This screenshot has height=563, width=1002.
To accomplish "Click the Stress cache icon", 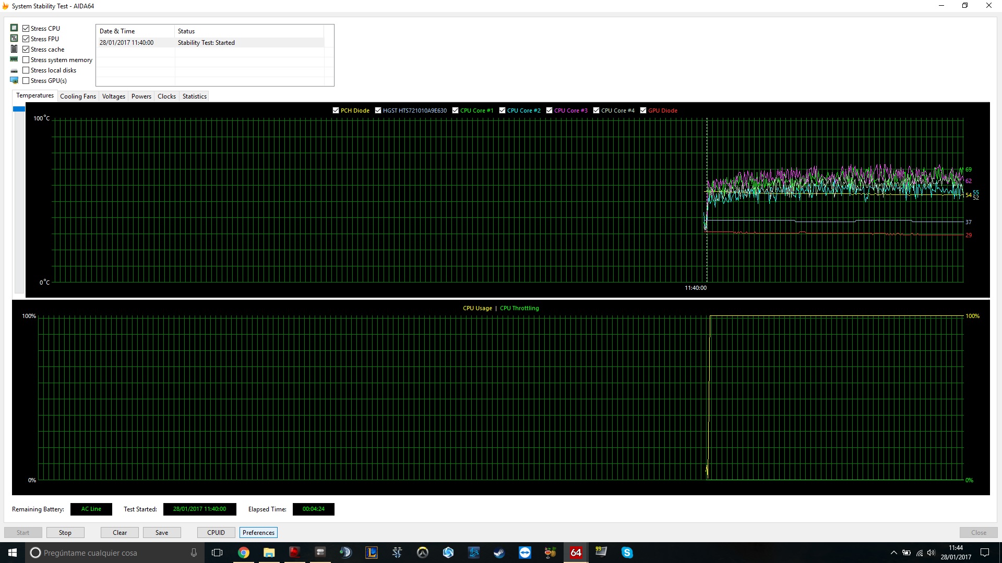I will (14, 49).
